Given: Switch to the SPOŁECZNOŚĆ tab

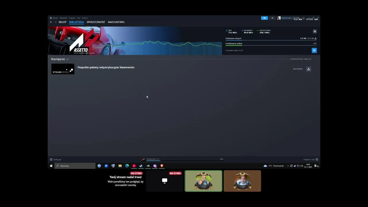Looking at the screenshot, I should (x=96, y=22).
